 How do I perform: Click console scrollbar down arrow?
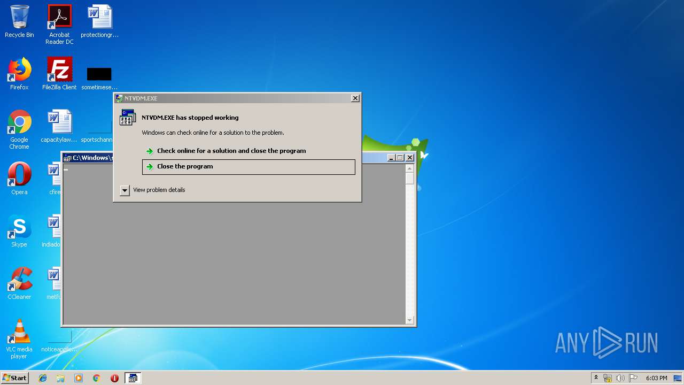coord(410,320)
